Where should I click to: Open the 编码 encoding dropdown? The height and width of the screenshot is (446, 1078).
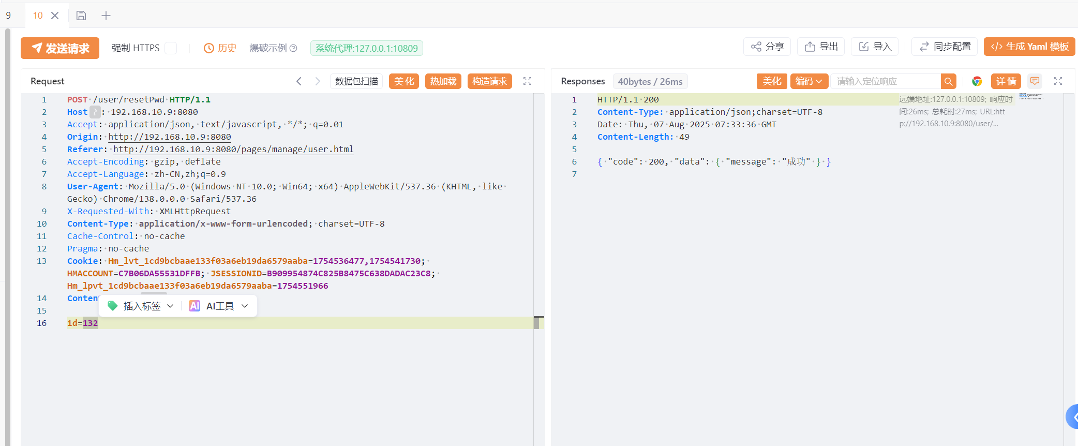(809, 81)
